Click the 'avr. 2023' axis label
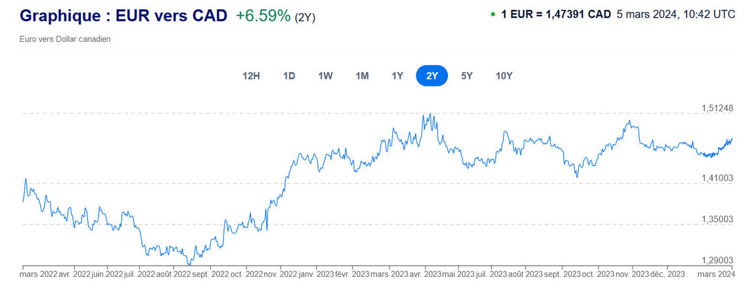 tap(424, 274)
